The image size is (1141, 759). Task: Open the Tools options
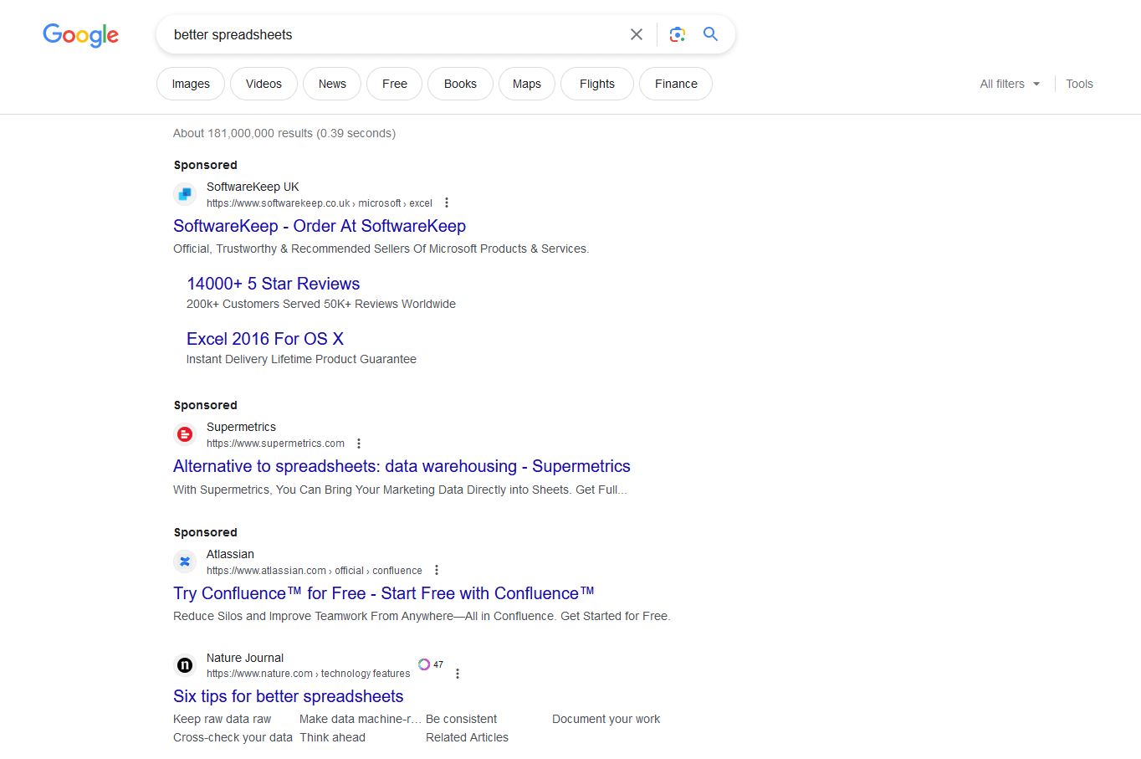(x=1079, y=84)
